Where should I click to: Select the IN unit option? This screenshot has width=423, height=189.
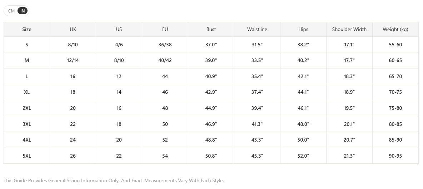click(23, 11)
